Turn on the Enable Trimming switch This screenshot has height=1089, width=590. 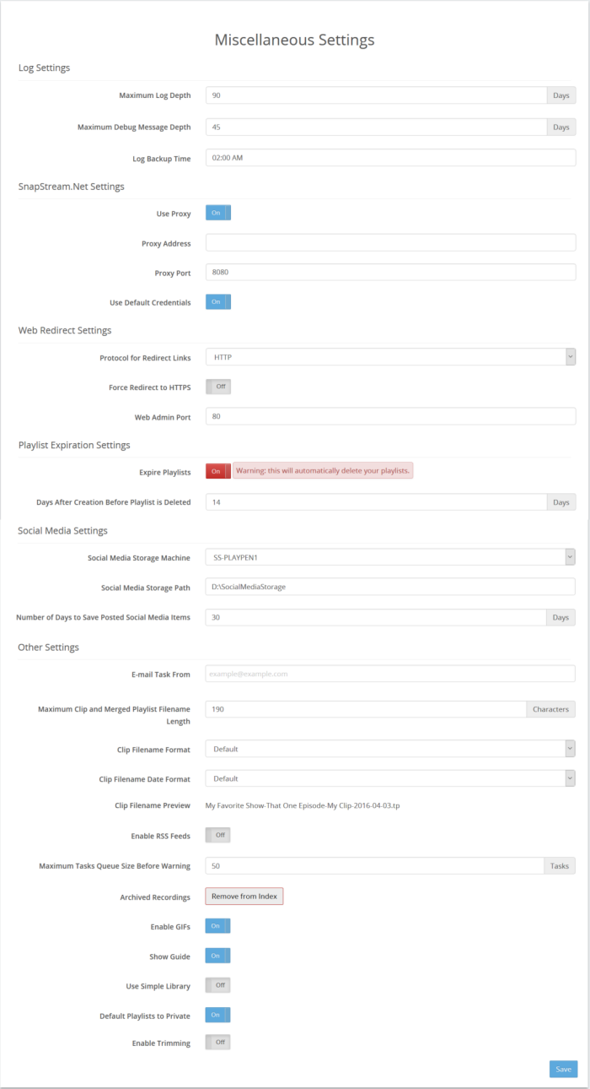(217, 1043)
